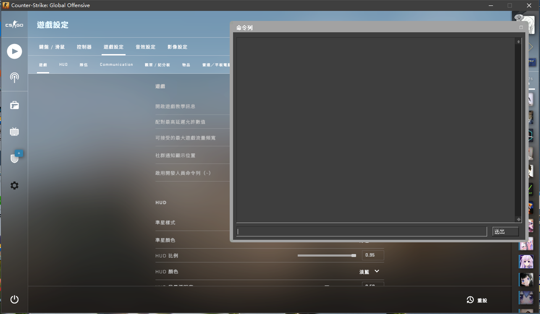Click the CS:GO logo in sidebar
This screenshot has height=314, width=540.
click(x=14, y=25)
